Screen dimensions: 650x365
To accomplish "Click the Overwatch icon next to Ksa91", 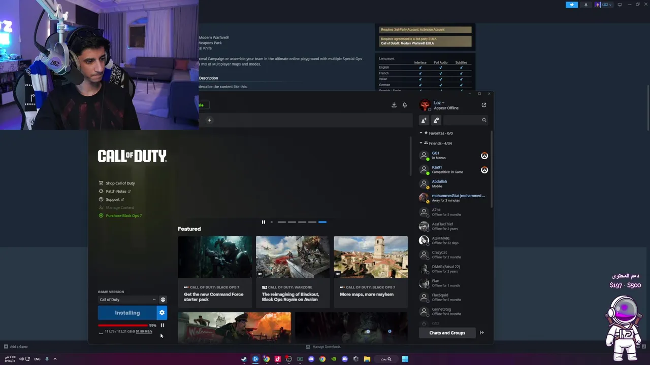I will 484,170.
